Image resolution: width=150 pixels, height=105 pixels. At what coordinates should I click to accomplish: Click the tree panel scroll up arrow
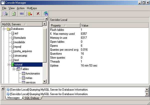[44, 24]
